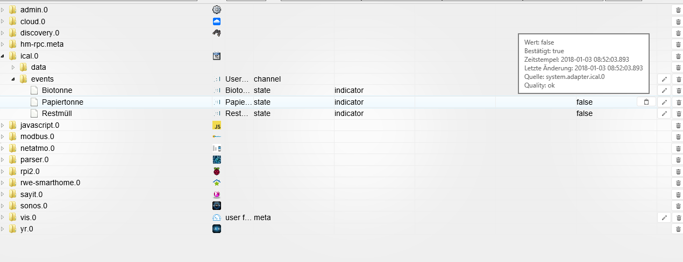This screenshot has height=262, width=683.
Task: Click 'indicator' role in Restmüll row
Action: click(349, 113)
